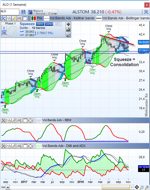Screen dimensions: 150x190
Task: Toggle the ADX squeeze mode button
Action: tap(58, 24)
